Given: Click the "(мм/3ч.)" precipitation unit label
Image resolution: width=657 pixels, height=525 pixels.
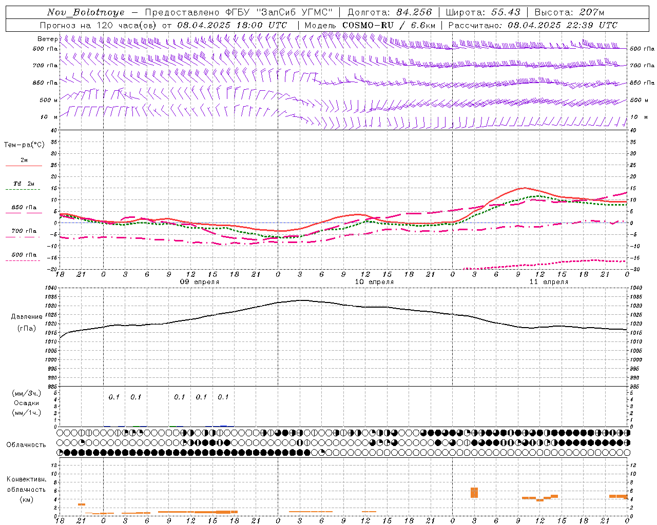Looking at the screenshot, I should [x=26, y=393].
